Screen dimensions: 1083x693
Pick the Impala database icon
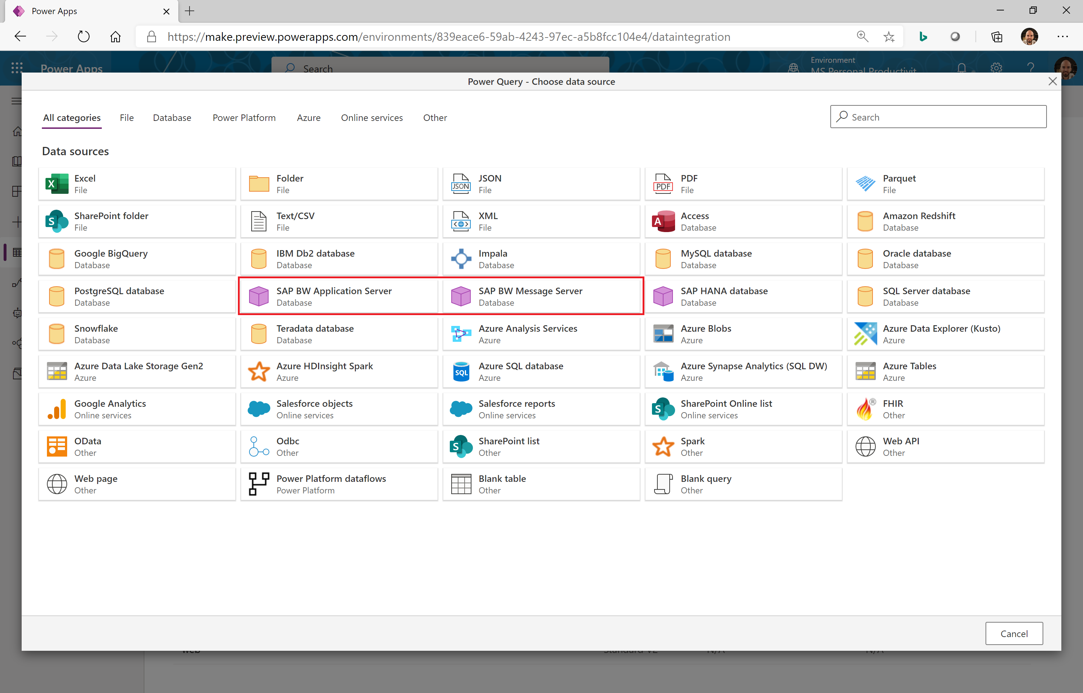click(x=461, y=259)
